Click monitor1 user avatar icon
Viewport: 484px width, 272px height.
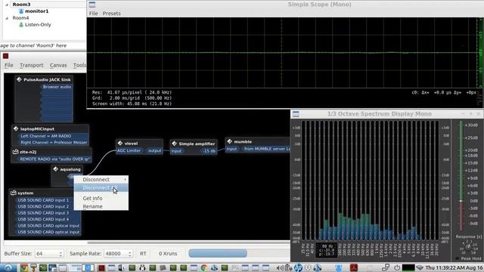tap(21, 11)
